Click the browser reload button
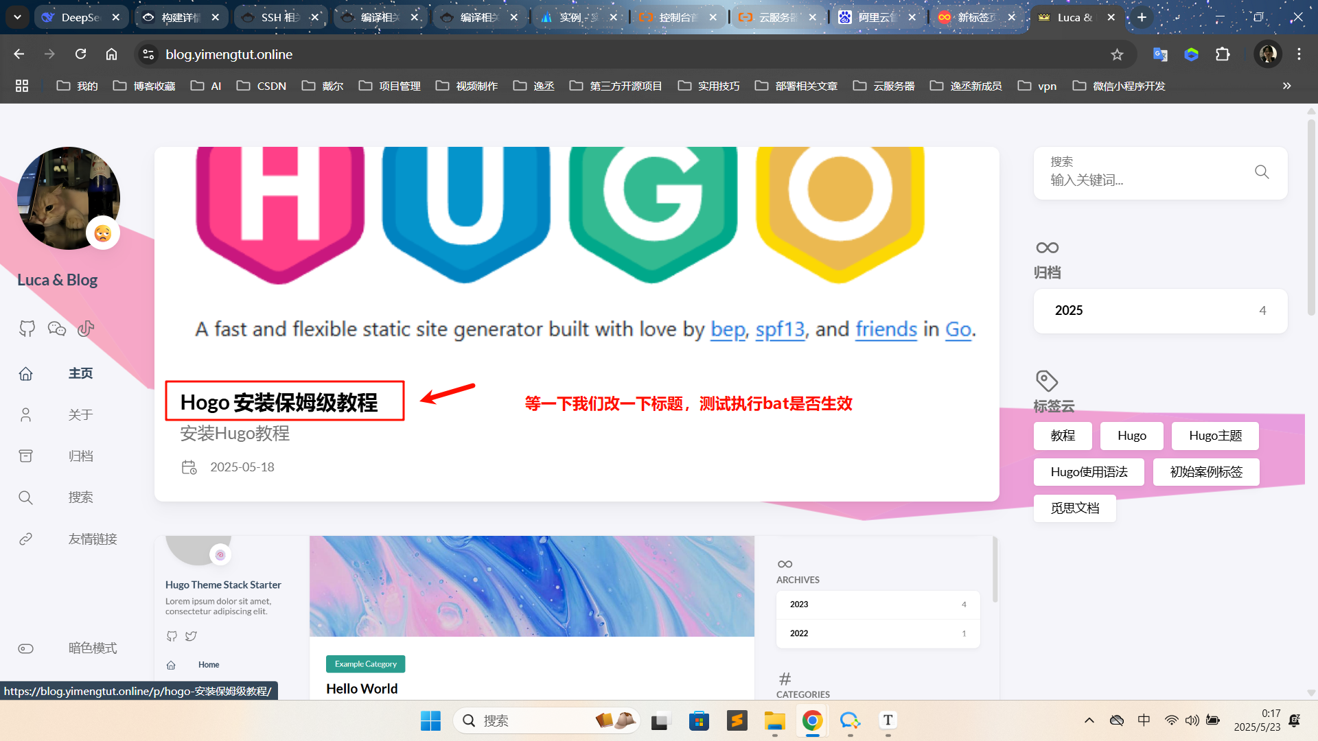The width and height of the screenshot is (1318, 741). point(80,54)
